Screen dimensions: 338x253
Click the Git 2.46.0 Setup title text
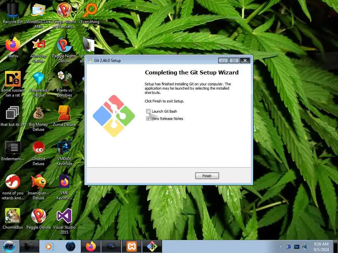coord(107,61)
